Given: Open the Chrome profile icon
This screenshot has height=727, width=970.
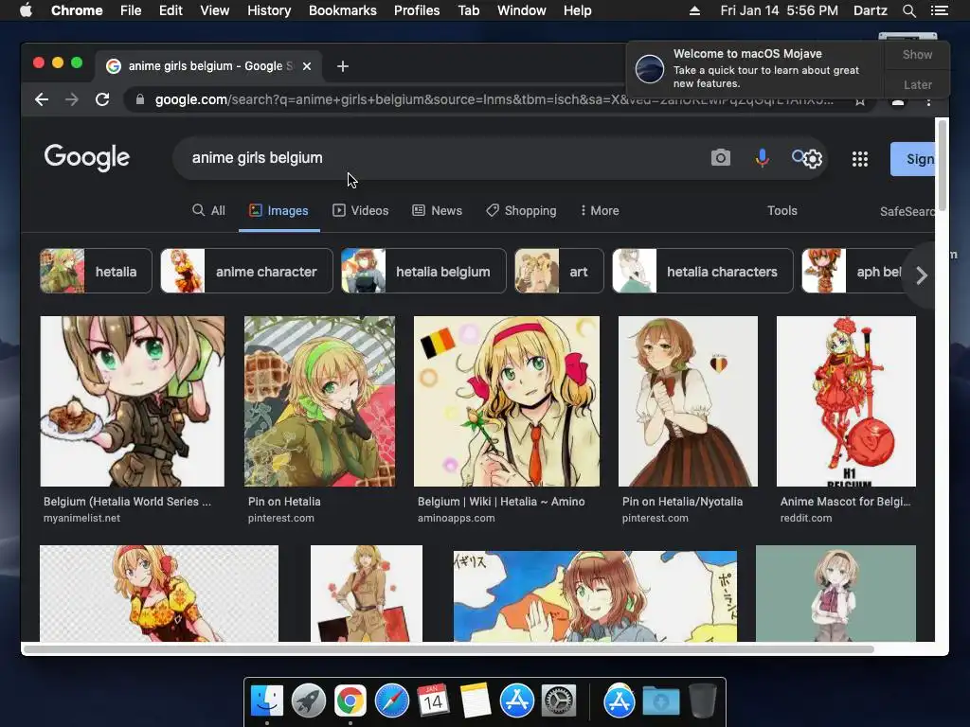Looking at the screenshot, I should pos(898,100).
